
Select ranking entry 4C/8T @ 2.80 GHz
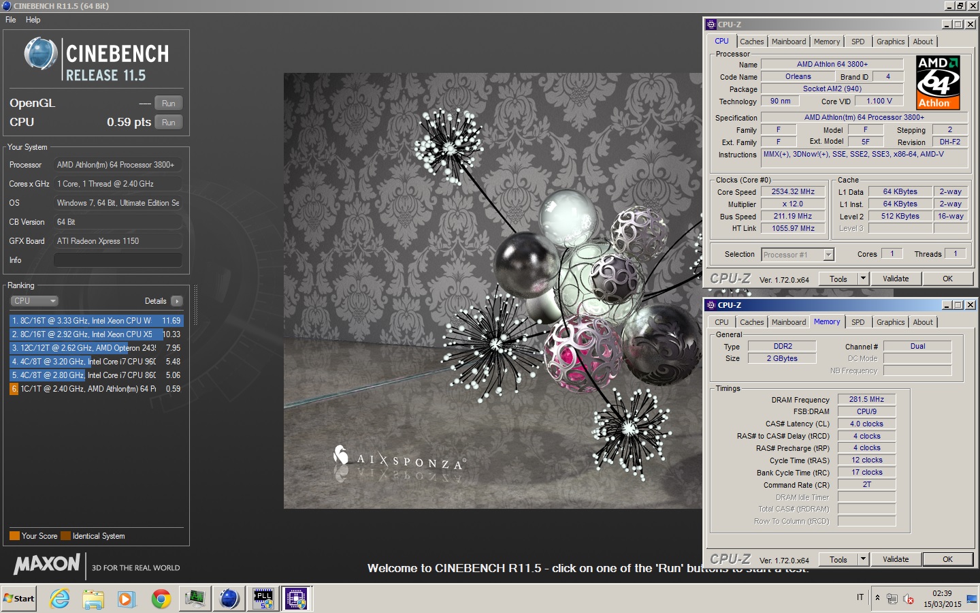[x=97, y=375]
